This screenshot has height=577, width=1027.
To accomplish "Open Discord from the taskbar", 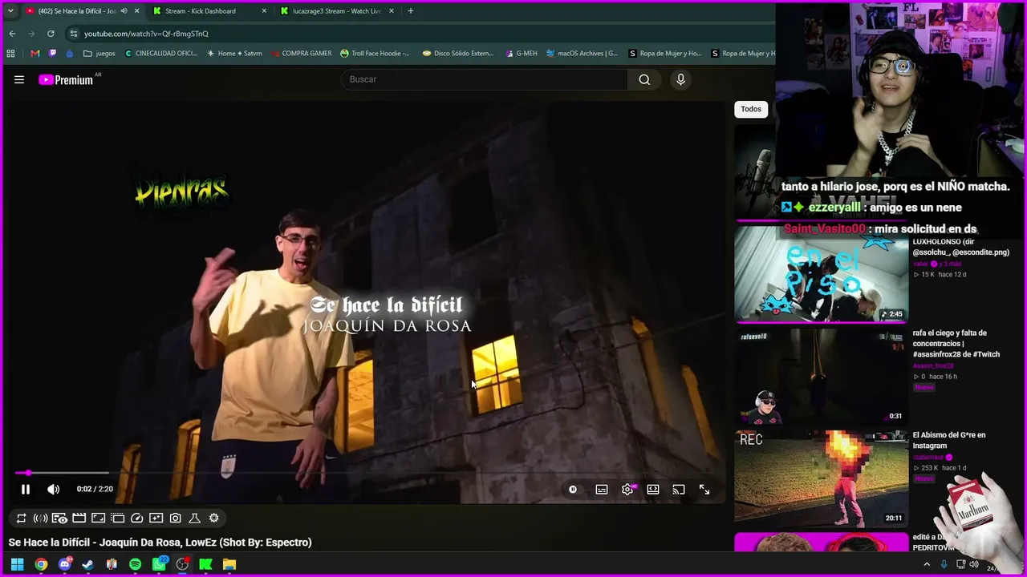I will [x=65, y=564].
